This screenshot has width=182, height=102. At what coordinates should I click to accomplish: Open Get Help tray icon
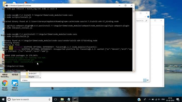139,99
